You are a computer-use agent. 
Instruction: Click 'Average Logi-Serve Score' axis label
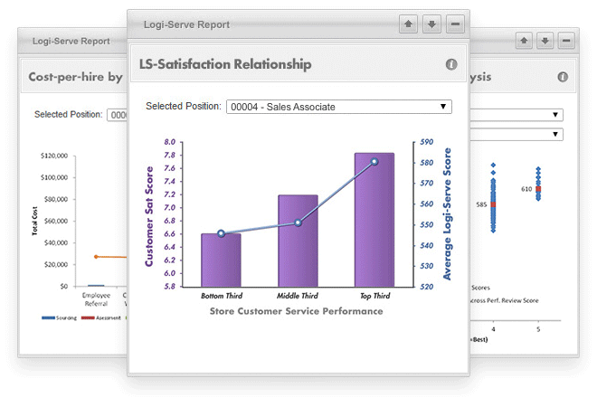click(447, 214)
